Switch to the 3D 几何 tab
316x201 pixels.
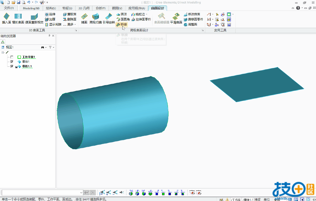coord(84,8)
